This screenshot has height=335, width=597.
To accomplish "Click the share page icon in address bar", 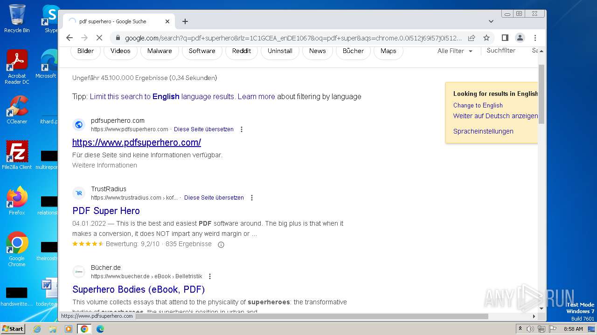I will pos(472,38).
